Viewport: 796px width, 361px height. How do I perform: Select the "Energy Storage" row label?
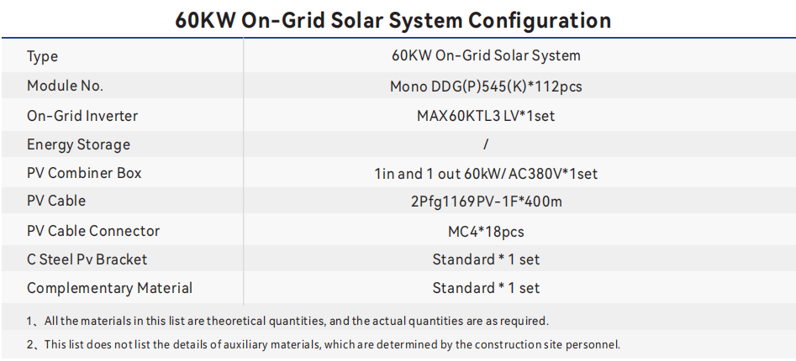click(79, 144)
